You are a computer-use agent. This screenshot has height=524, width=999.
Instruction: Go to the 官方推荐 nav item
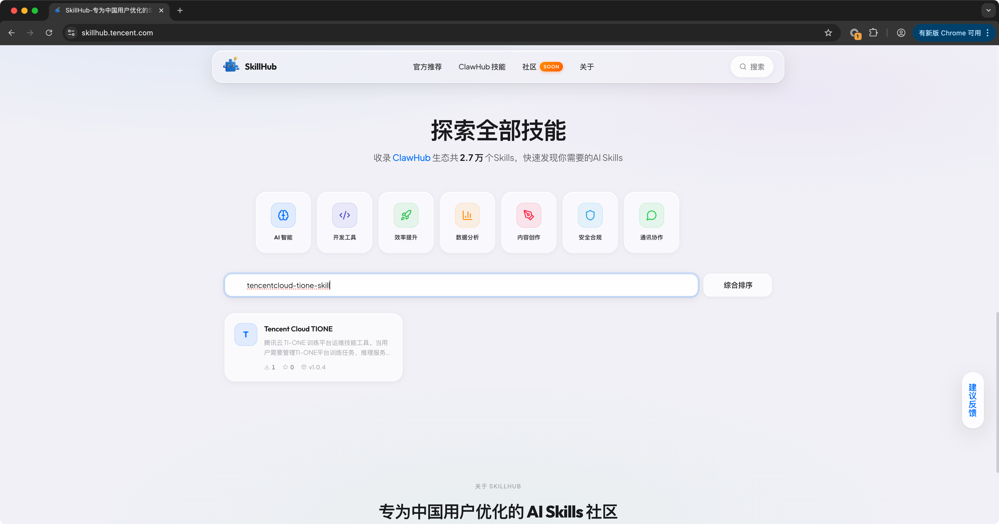coord(427,67)
